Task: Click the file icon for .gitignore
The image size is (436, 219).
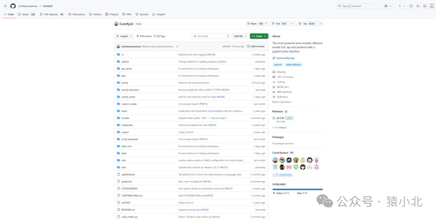Action: (118, 181)
